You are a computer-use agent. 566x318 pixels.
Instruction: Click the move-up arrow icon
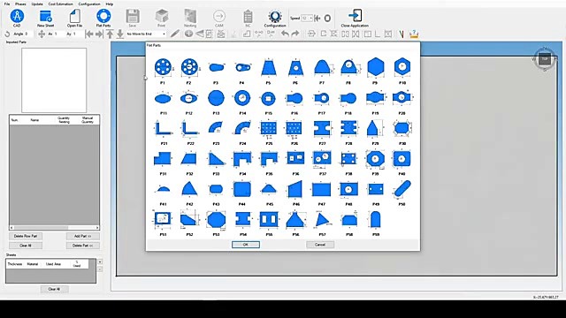point(110,34)
